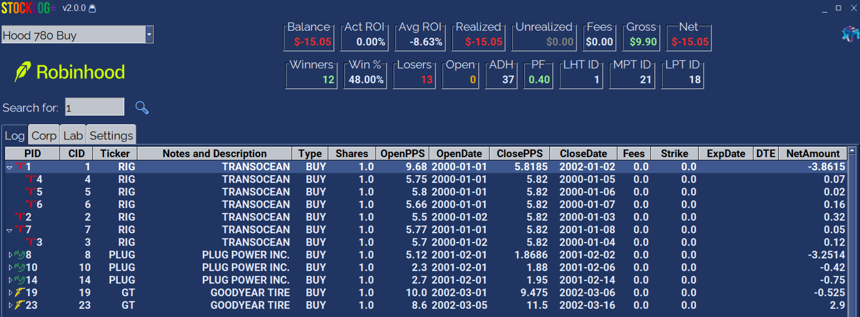
Task: Sort by the NetAmount column header
Action: coord(813,154)
